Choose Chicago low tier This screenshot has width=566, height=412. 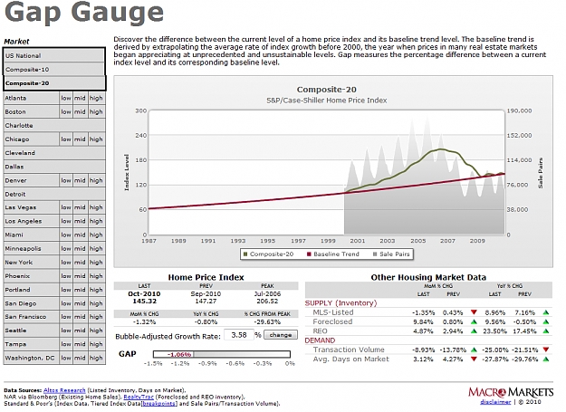66,139
